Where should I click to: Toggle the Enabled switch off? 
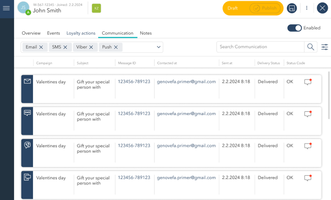click(x=294, y=28)
